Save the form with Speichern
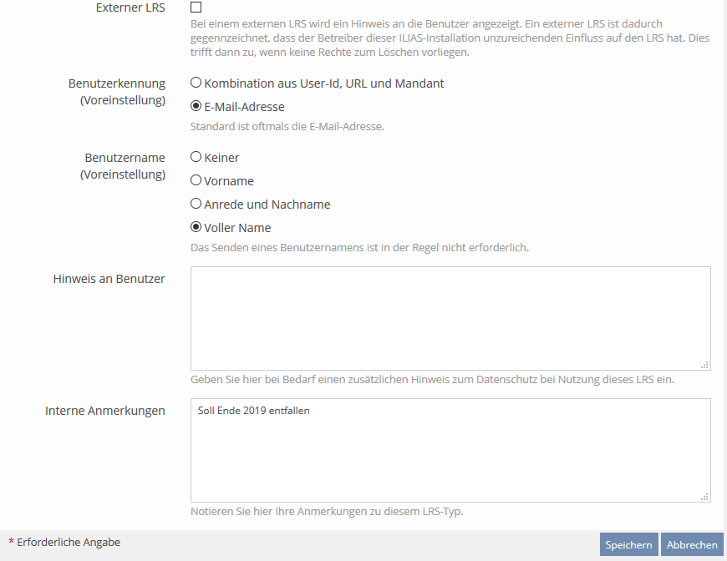 (628, 544)
